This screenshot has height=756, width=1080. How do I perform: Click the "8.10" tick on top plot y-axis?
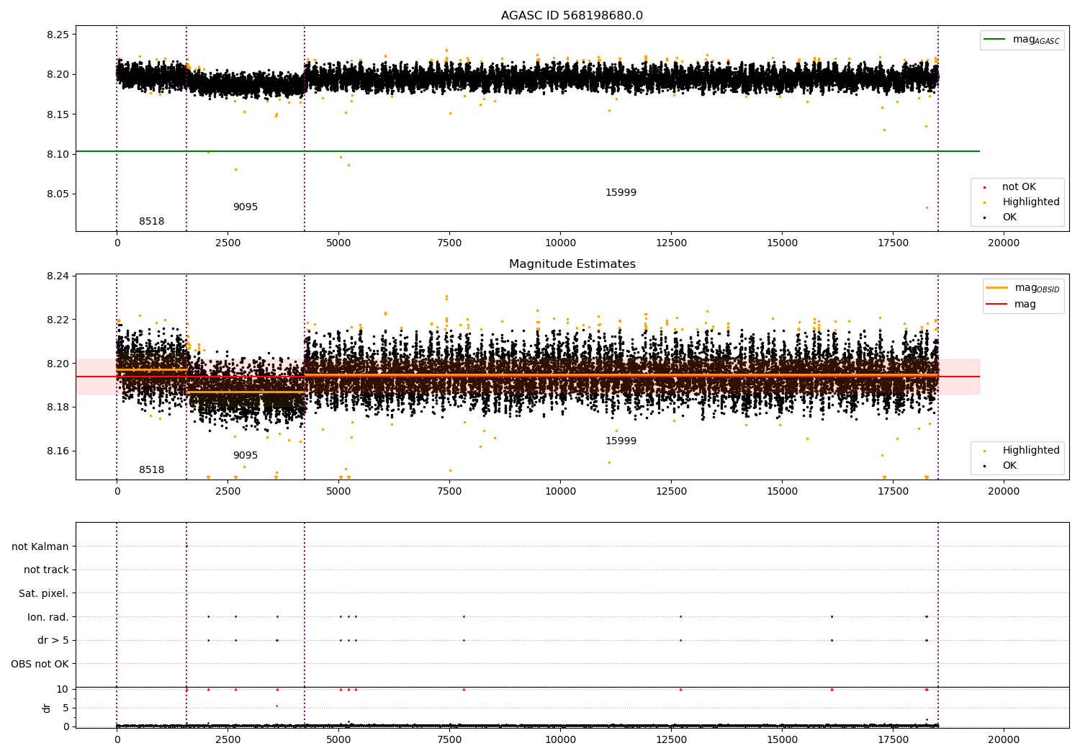[x=57, y=154]
